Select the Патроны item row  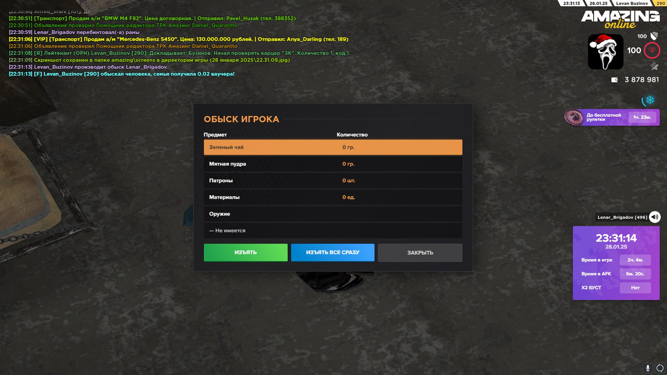333,181
